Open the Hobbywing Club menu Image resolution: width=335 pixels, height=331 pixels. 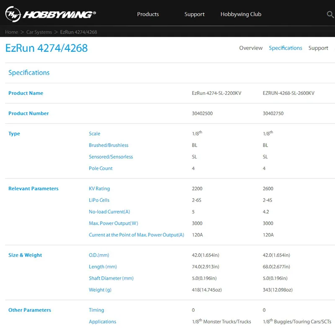(x=241, y=14)
